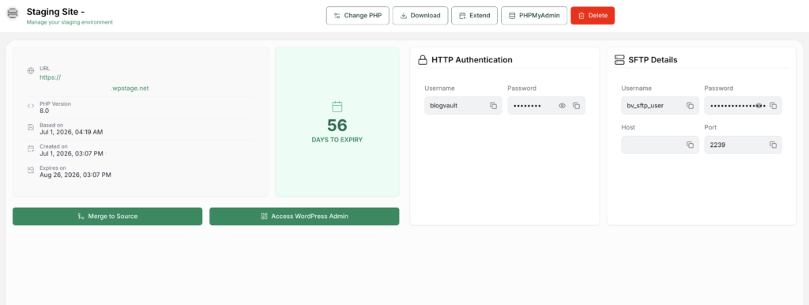Copy the SFTP port 2239
The image size is (809, 305).
point(773,145)
